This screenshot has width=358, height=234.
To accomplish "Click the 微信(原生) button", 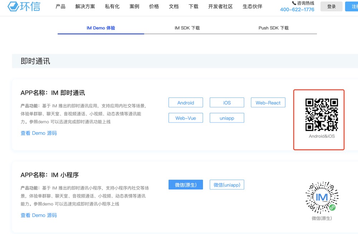I will (x=185, y=185).
